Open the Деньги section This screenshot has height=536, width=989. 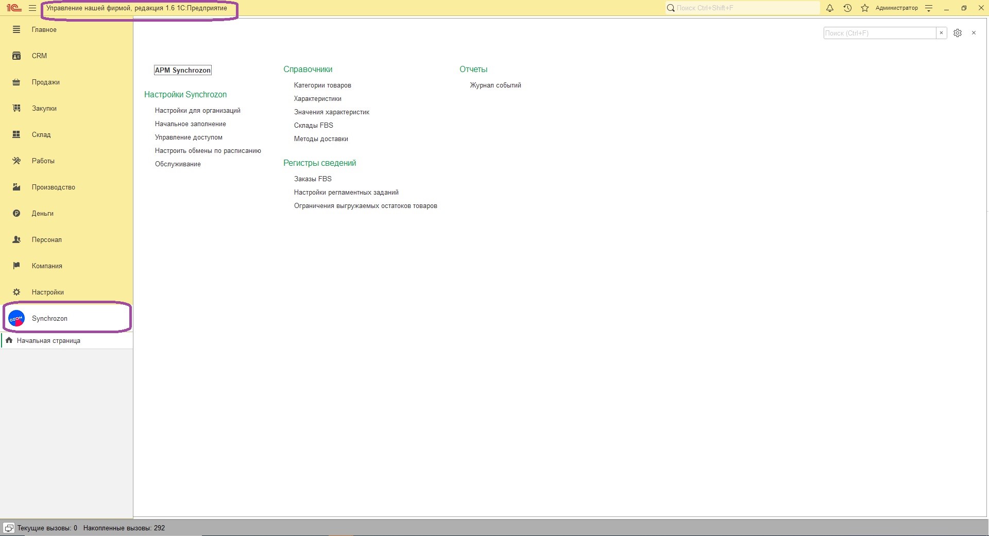click(42, 214)
